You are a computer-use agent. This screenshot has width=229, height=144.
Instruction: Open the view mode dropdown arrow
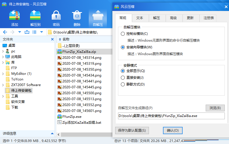click(42, 32)
